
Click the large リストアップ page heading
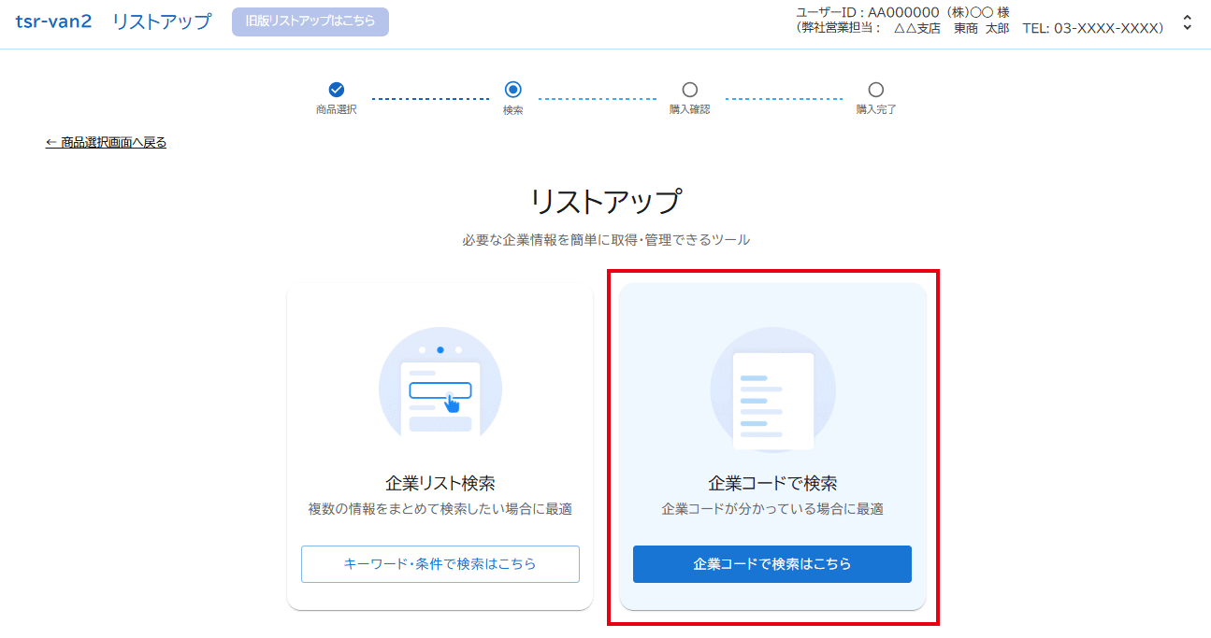[605, 202]
